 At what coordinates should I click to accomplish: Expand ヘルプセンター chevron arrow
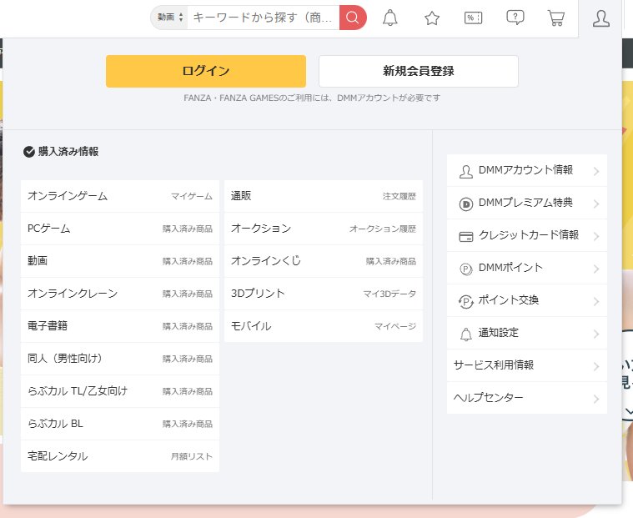click(x=596, y=399)
